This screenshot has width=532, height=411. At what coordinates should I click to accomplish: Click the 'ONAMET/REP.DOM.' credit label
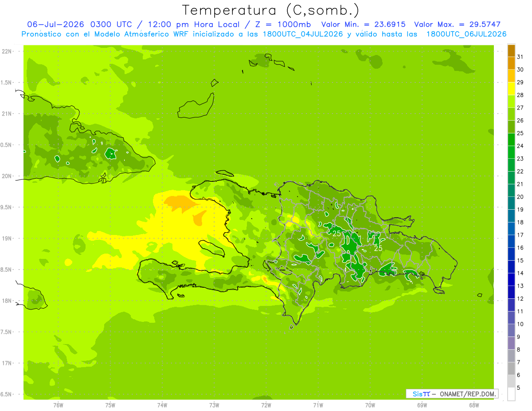(468, 394)
